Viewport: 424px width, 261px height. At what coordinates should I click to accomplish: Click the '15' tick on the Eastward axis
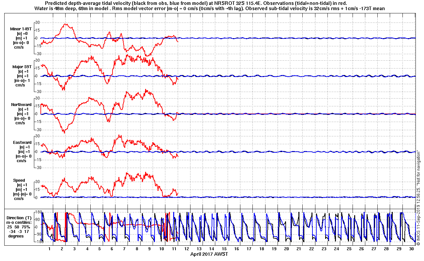coord(37,144)
